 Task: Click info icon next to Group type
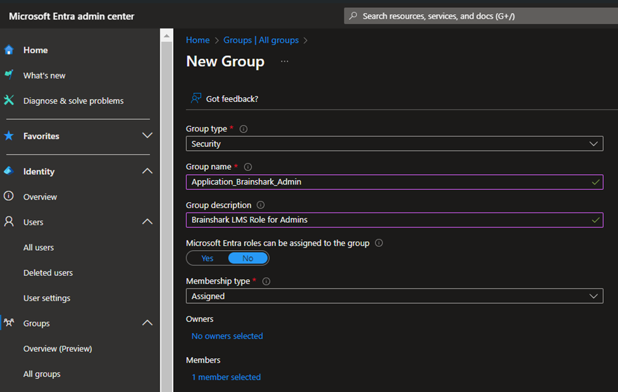[x=244, y=129]
